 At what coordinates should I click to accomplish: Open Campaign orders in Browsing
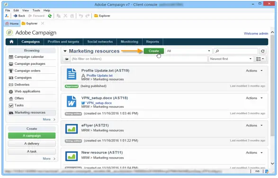pos(32,71)
